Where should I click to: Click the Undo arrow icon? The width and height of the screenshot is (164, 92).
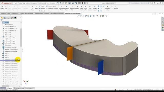point(76,3)
